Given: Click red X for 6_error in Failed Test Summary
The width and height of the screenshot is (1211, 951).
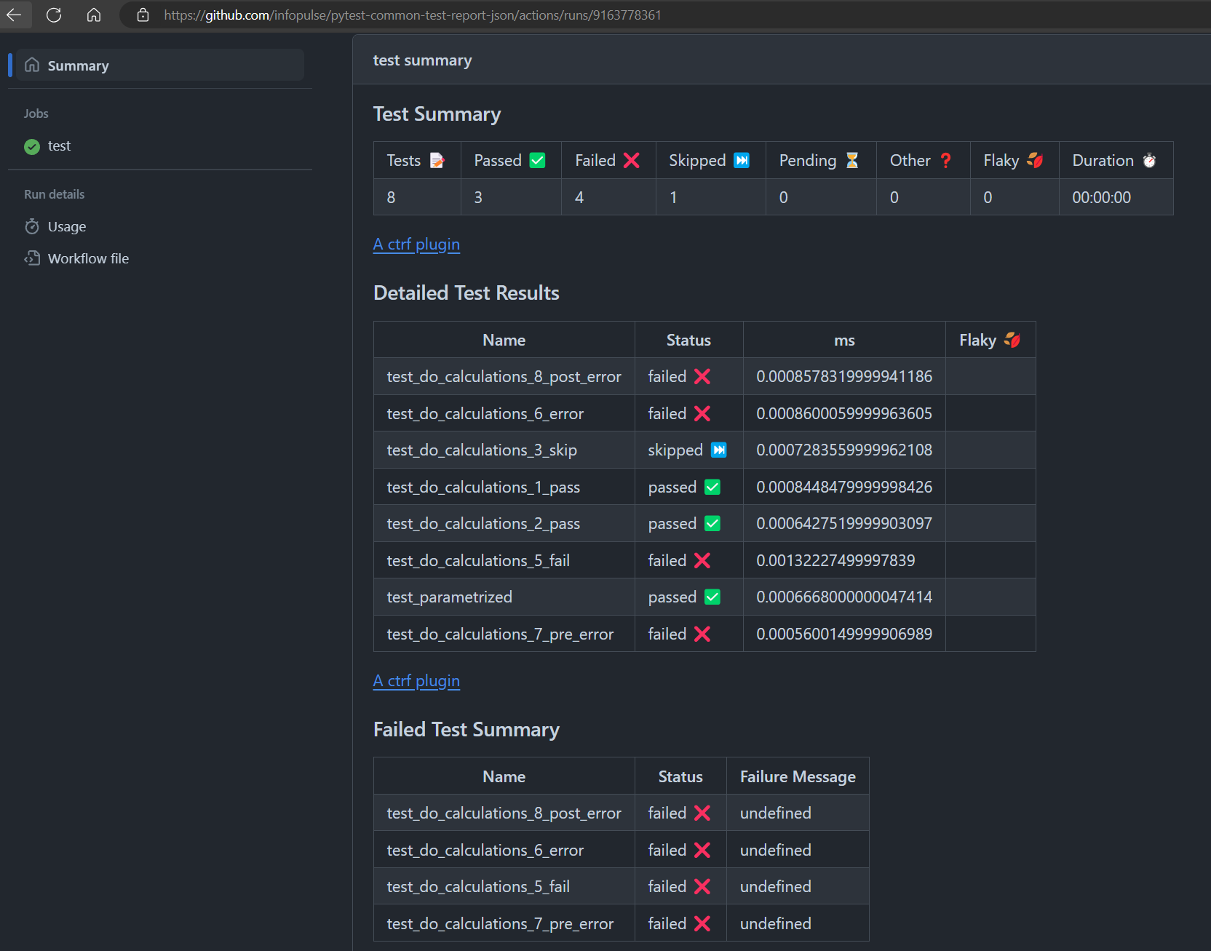Looking at the screenshot, I should click(702, 850).
